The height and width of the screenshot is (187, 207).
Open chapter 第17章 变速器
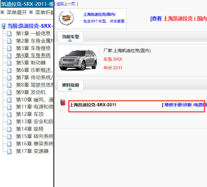(32, 151)
